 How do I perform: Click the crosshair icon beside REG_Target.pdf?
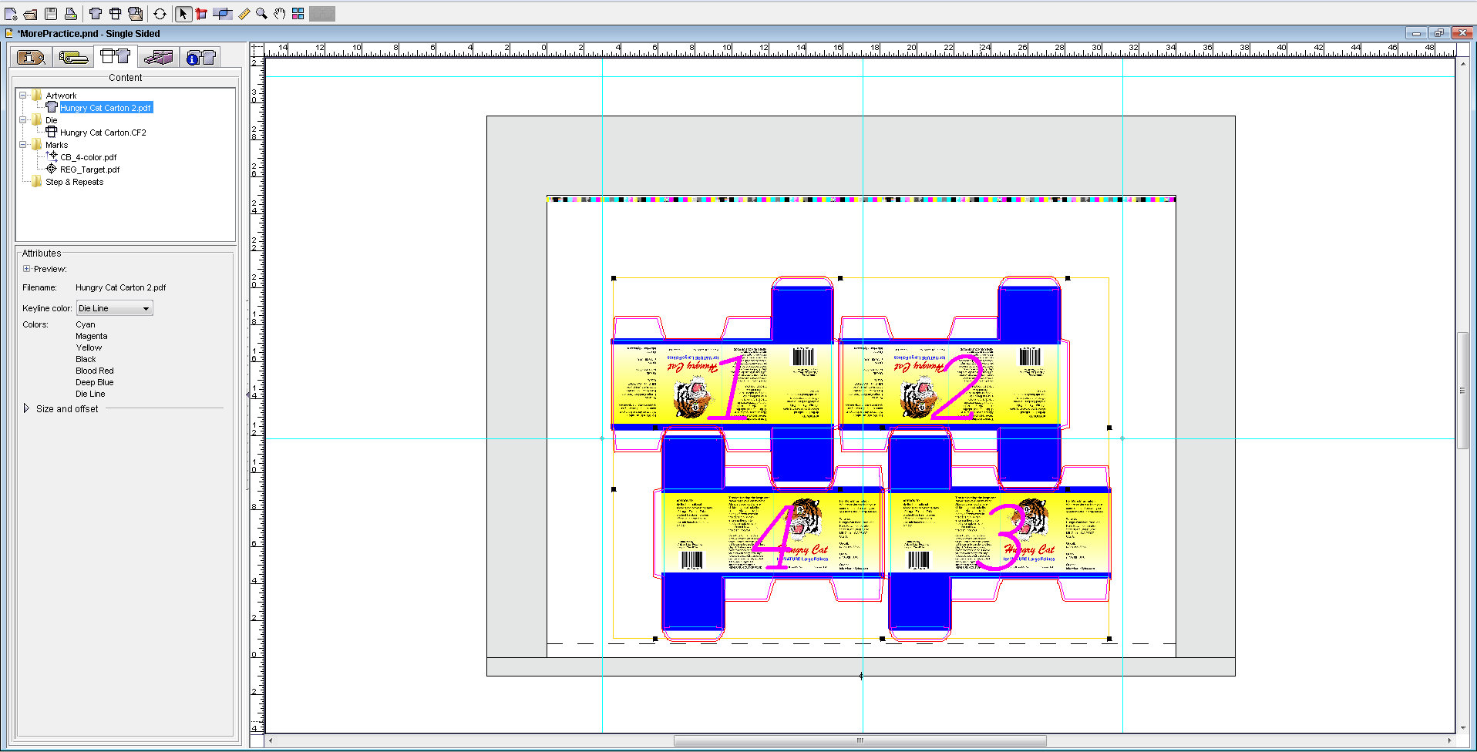click(x=52, y=169)
